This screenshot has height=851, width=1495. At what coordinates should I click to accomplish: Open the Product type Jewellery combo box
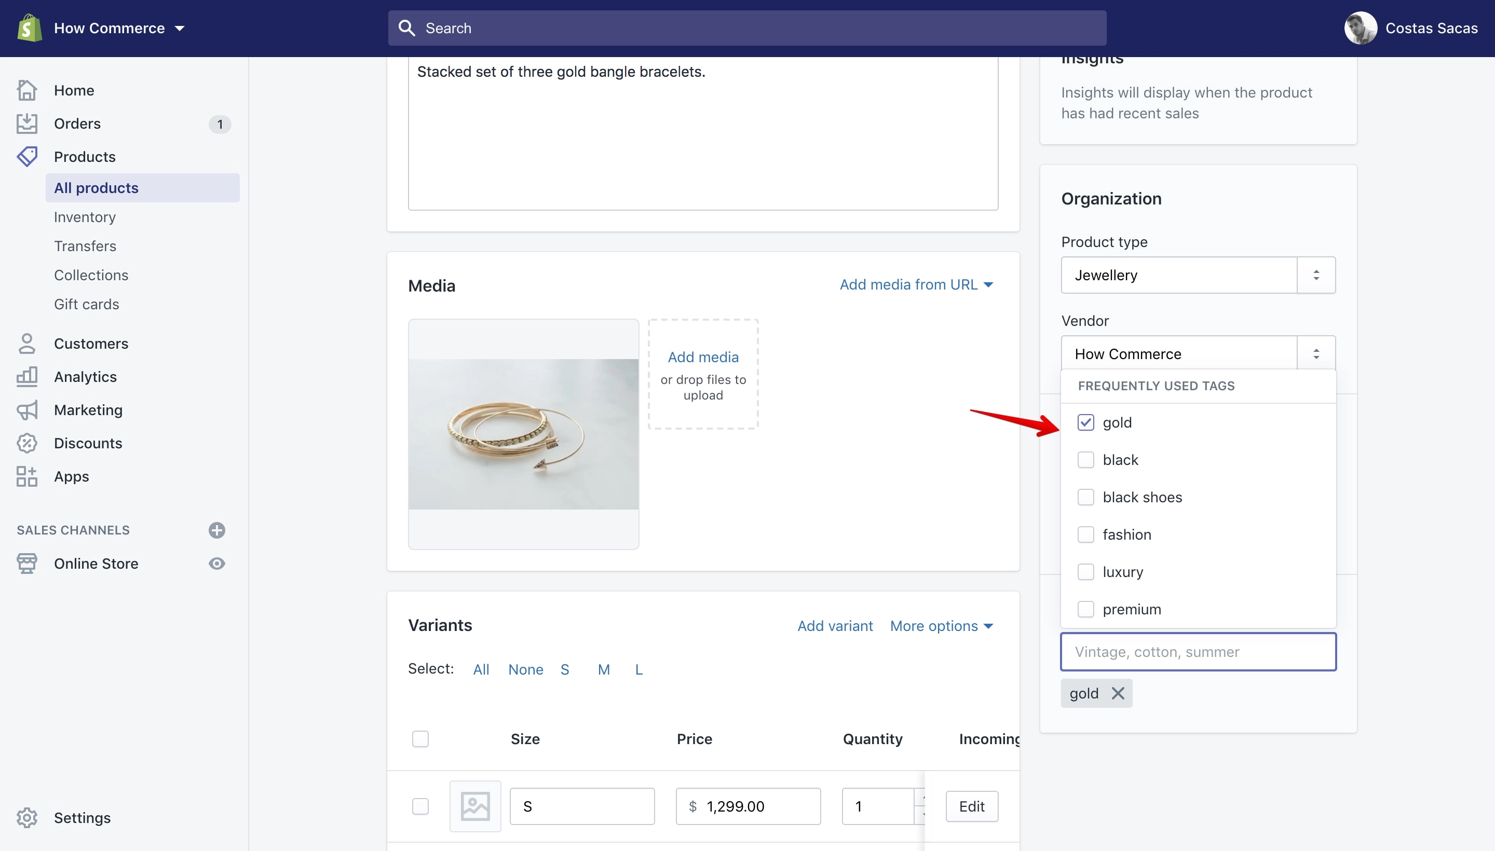click(x=1179, y=274)
